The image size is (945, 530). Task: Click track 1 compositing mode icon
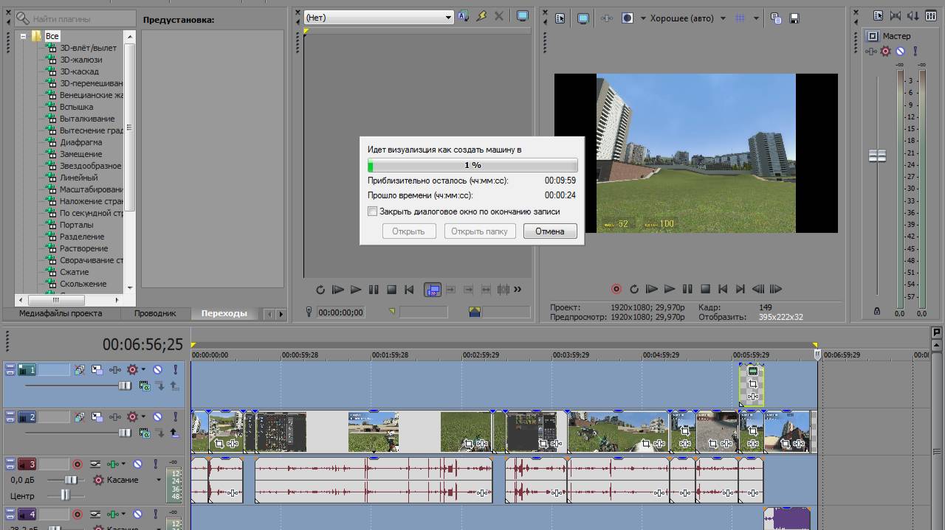(145, 386)
